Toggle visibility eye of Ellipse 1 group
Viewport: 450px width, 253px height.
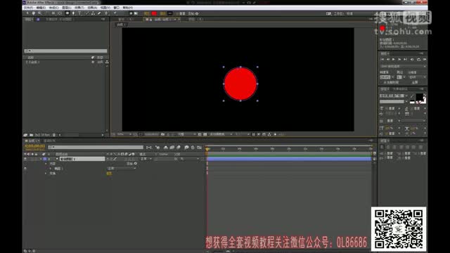click(25, 169)
